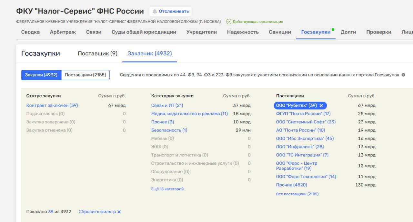Filter by ООО "Форс Технологии" (14)
The width and height of the screenshot is (413, 222).
(306, 177)
